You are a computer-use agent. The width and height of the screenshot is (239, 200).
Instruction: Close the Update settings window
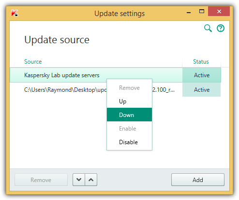[219, 11]
